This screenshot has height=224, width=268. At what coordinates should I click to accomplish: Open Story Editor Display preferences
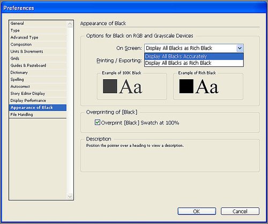point(38,93)
